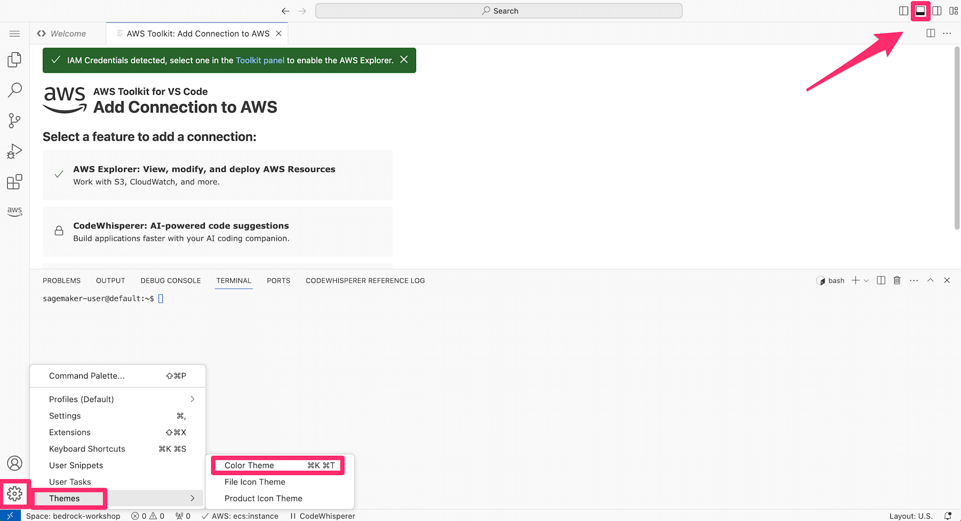Focus the terminal prompt line
The width and height of the screenshot is (961, 521).
coord(103,298)
